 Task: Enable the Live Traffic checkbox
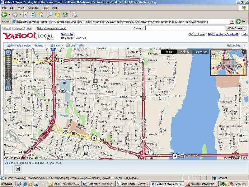(x=68, y=46)
